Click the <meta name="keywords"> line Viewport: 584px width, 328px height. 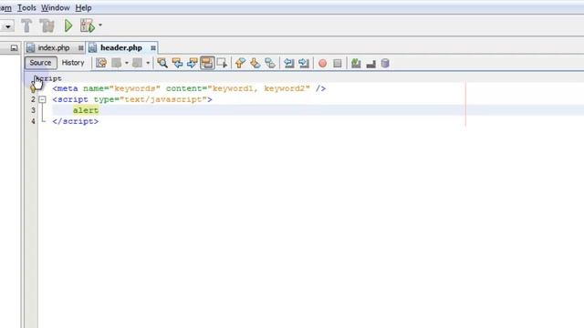pyautogui.click(x=189, y=88)
